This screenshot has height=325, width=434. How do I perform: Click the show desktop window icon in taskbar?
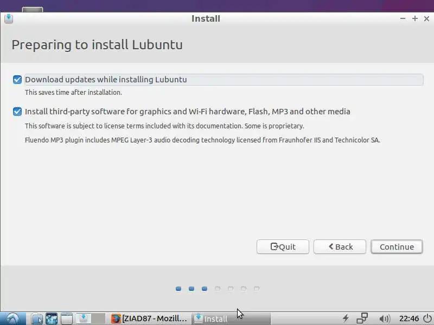[x=66, y=318]
